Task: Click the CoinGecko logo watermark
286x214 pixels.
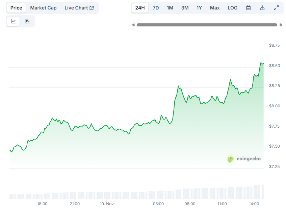Action: click(244, 159)
